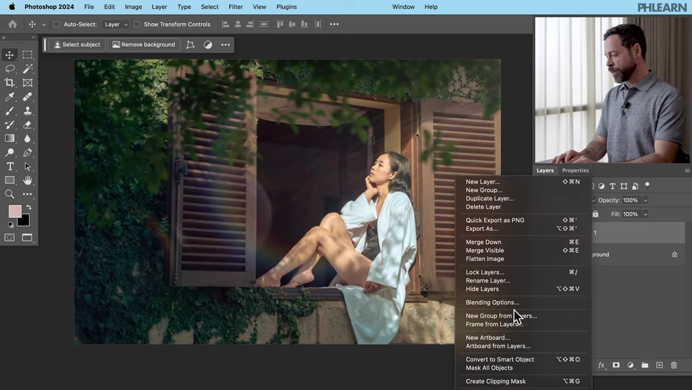Click the pink foreground color swatch
Screen dimensions: 692x390
point(15,211)
